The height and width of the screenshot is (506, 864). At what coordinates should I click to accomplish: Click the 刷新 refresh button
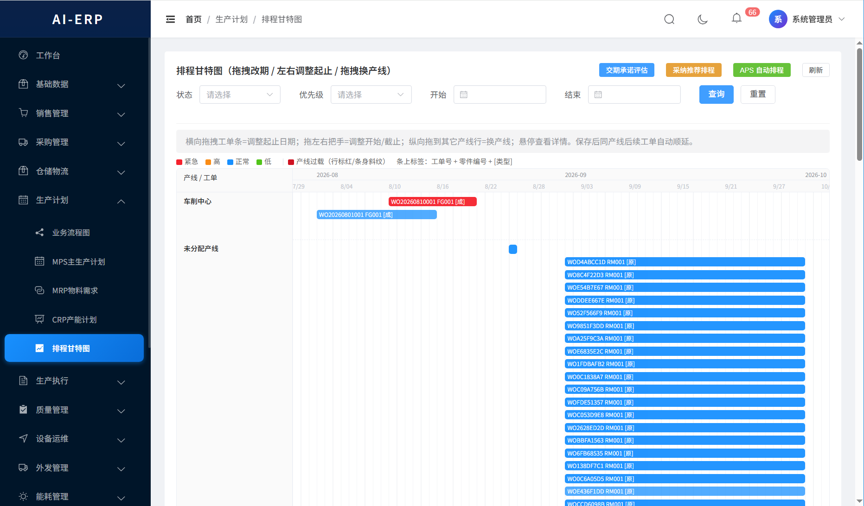click(x=816, y=70)
